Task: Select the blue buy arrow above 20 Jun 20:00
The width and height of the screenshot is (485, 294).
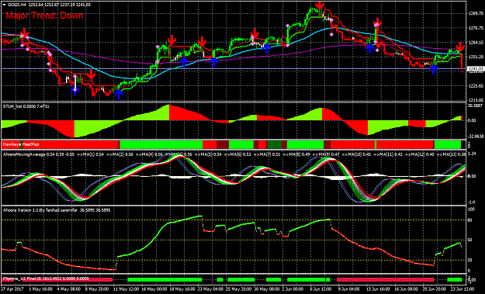Action: point(433,69)
